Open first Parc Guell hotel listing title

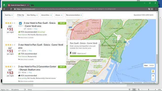[x=39, y=25]
